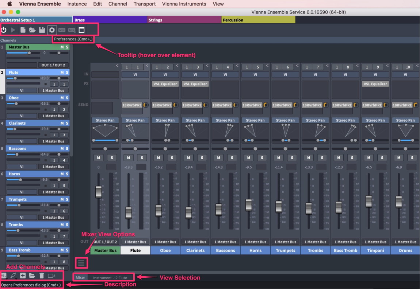Solo Horns in the channel list

pos(67,174)
